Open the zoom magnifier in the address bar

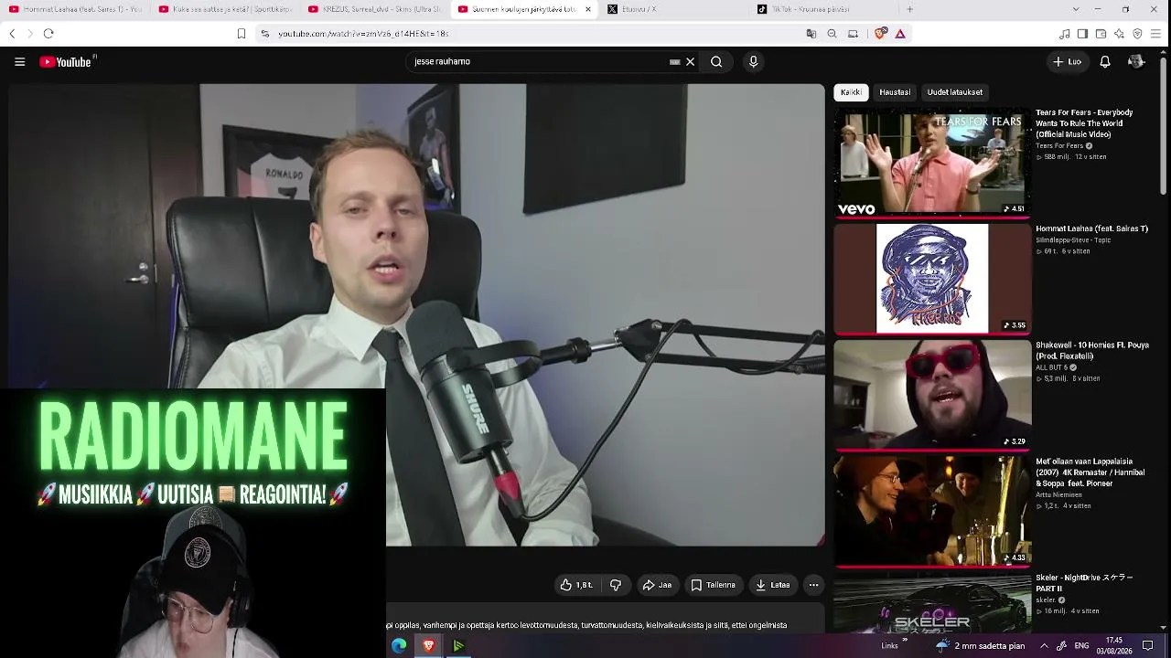832,34
